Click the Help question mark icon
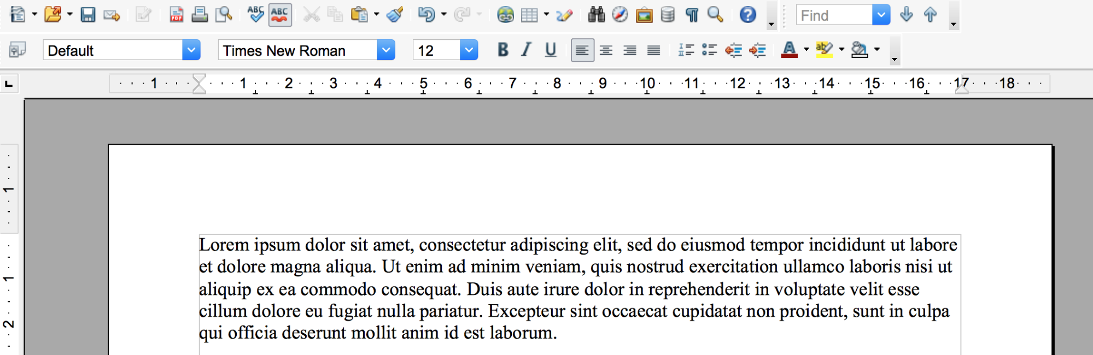1093x355 pixels. (747, 15)
